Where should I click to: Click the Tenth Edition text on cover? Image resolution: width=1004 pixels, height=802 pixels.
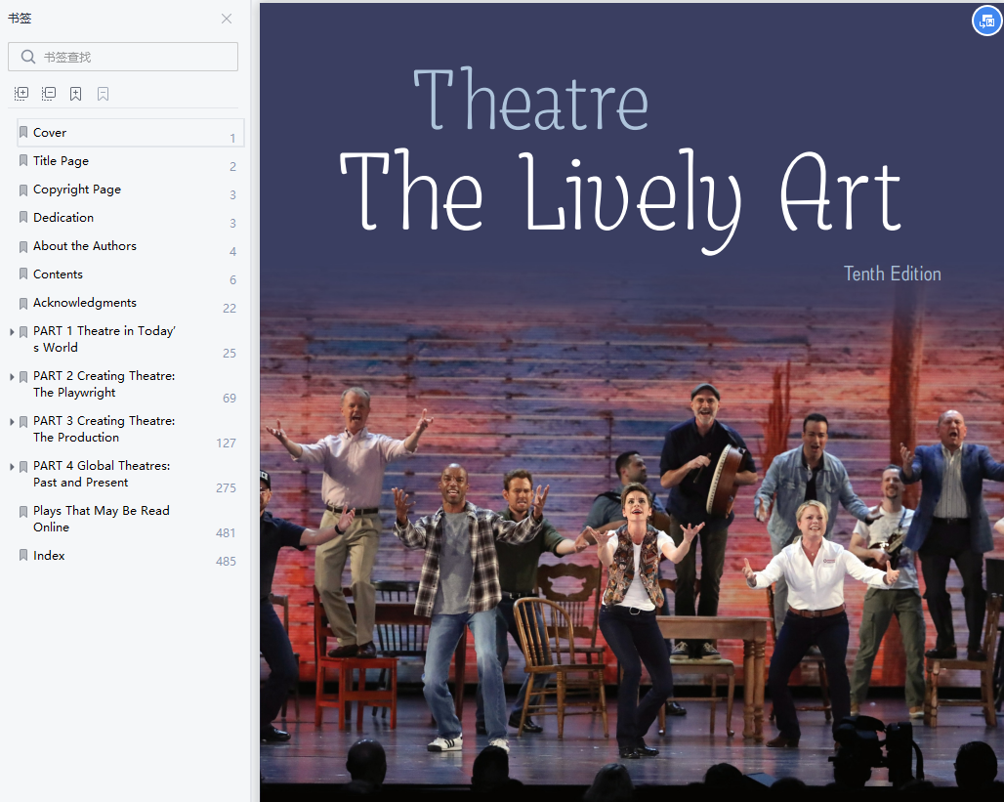pyautogui.click(x=892, y=274)
